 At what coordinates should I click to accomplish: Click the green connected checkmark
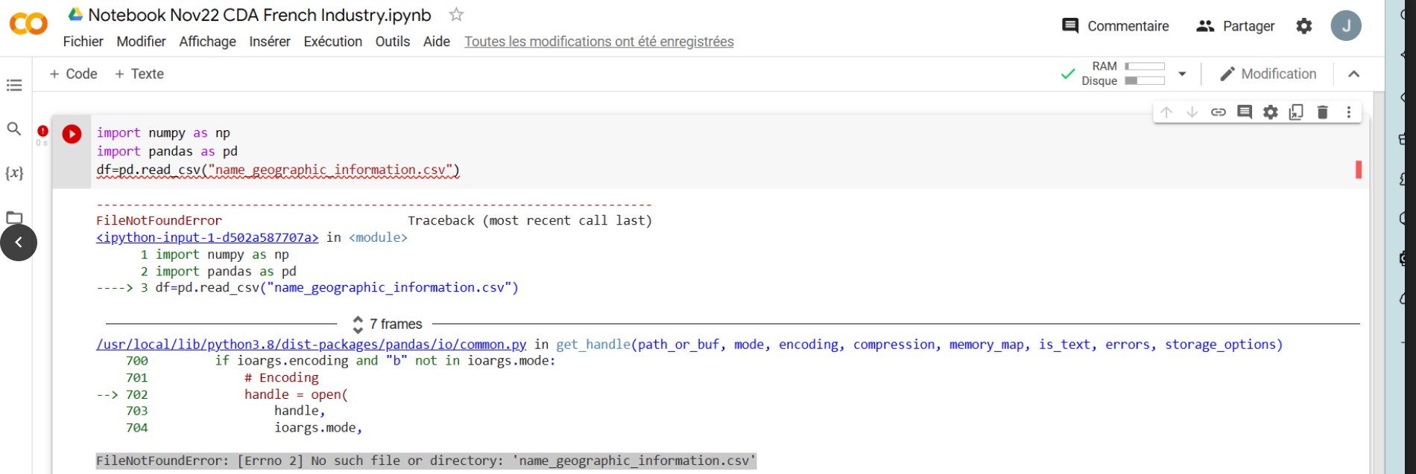1068,74
